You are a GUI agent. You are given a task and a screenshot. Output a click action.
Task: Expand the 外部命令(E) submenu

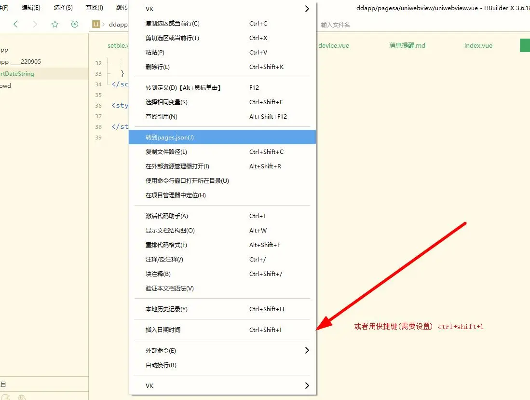307,350
